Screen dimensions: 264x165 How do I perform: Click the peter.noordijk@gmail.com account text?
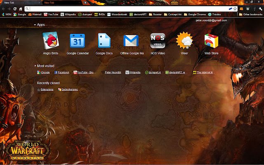point(211,20)
